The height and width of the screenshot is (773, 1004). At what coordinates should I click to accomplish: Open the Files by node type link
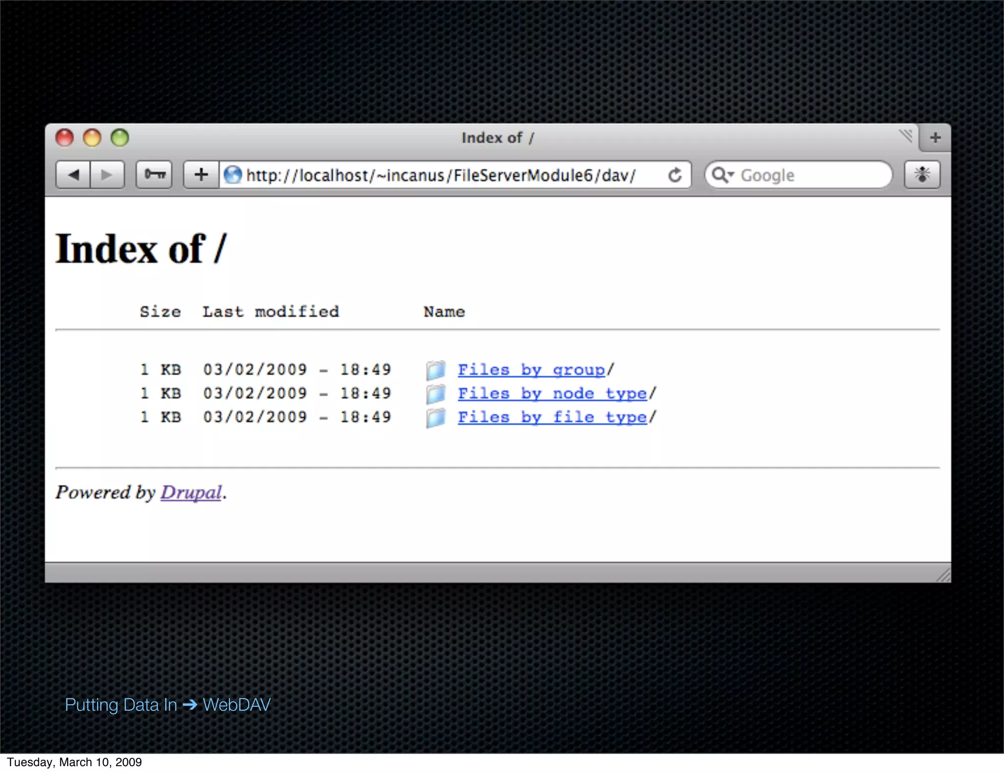(x=552, y=393)
